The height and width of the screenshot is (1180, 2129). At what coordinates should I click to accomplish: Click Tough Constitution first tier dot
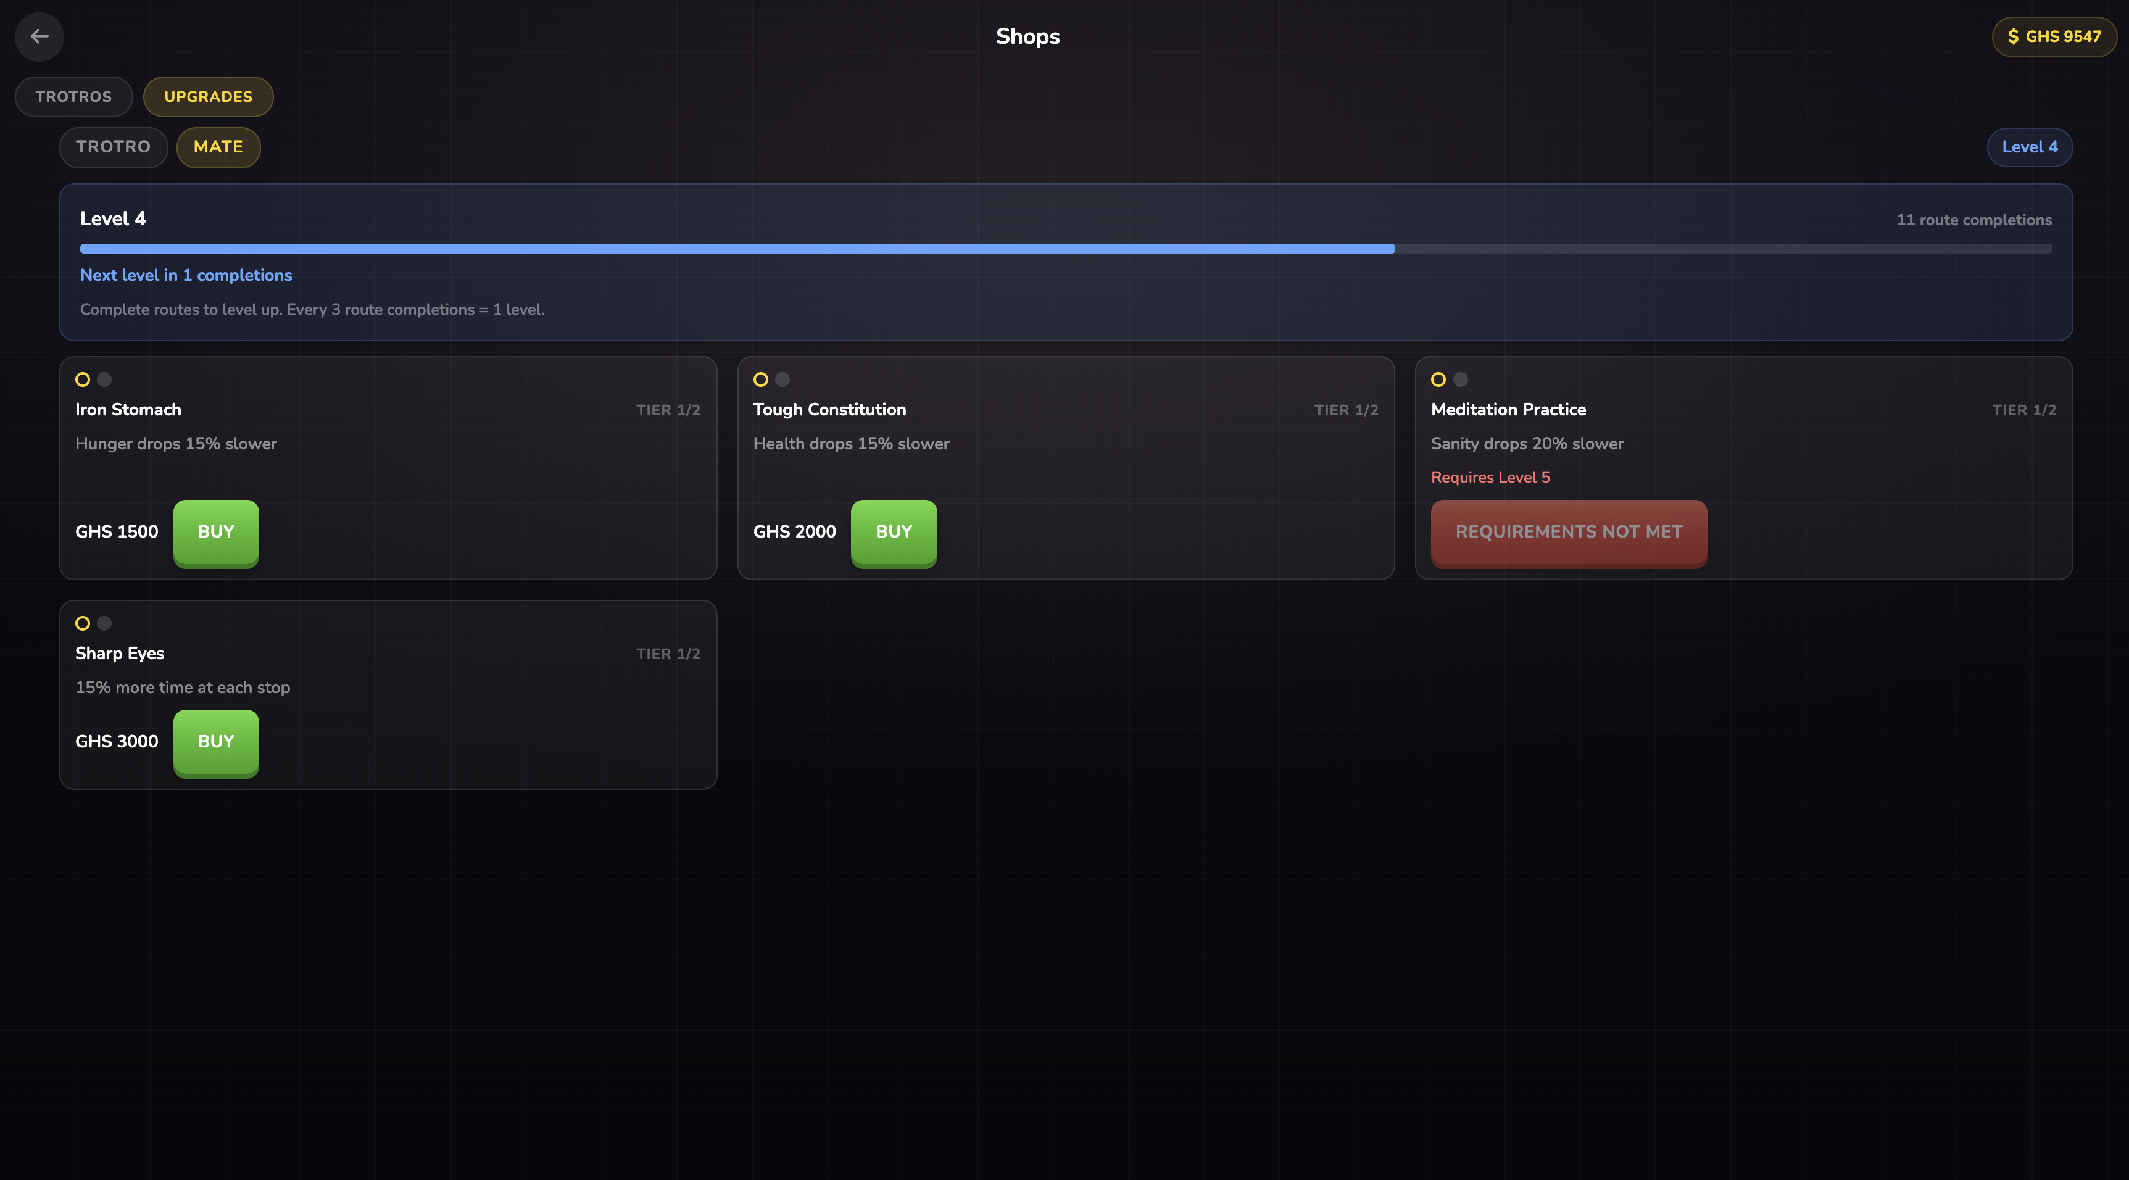(760, 380)
